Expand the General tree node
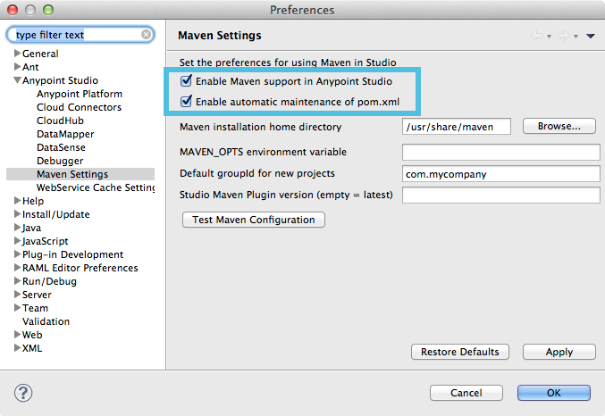The width and height of the screenshot is (605, 416). pos(17,53)
